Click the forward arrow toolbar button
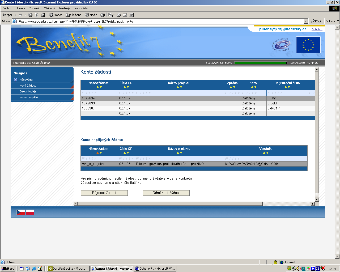This screenshot has height=272, width=340. (20, 15)
